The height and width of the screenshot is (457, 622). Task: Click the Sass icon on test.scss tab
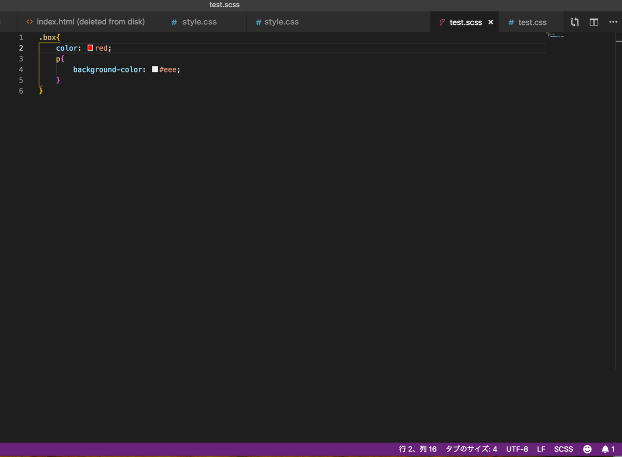442,22
